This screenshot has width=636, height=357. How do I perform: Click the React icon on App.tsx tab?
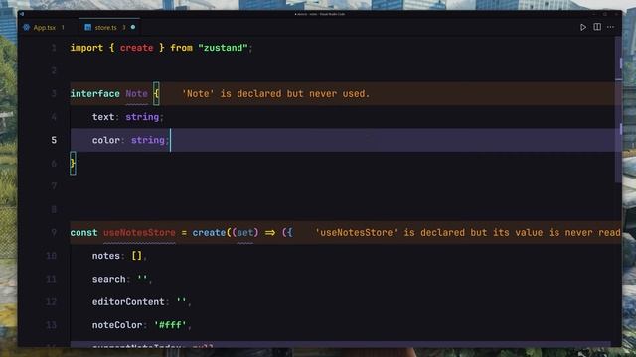27,28
